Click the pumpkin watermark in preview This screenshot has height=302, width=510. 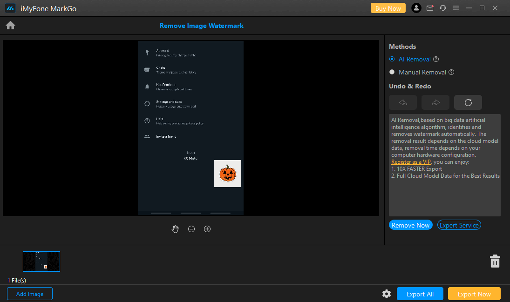[x=228, y=173]
